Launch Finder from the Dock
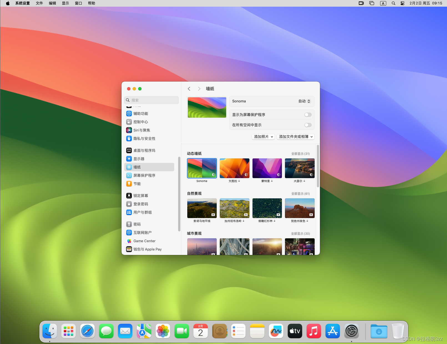447x344 pixels. click(x=50, y=331)
